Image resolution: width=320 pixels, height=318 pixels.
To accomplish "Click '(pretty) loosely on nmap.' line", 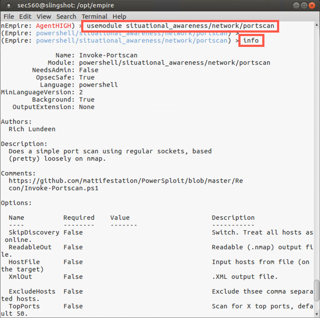I will pos(57,159).
